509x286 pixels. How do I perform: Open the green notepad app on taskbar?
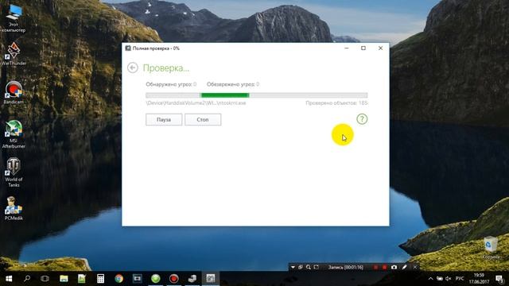82,279
